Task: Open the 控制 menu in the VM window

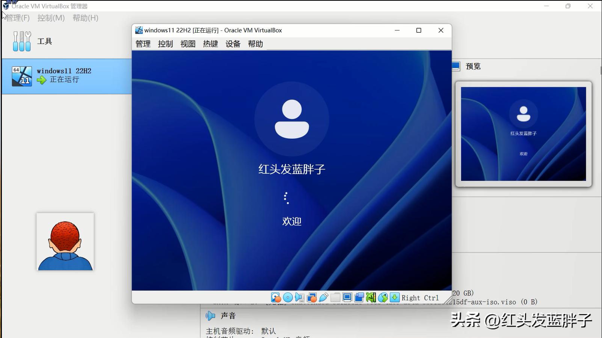Action: pyautogui.click(x=166, y=44)
